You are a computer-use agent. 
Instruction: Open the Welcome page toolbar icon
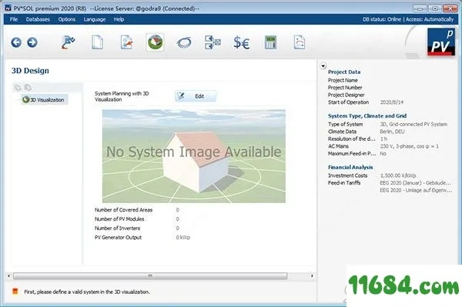pos(69,42)
